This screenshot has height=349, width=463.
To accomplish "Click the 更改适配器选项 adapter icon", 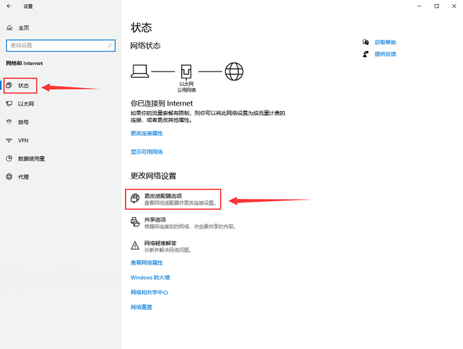I will [x=135, y=198].
